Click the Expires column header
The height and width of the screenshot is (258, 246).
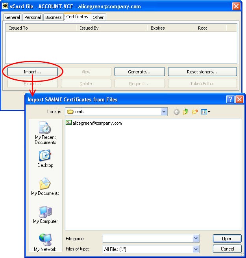170,28
